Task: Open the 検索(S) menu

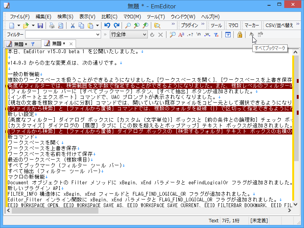Action: coord(65,17)
